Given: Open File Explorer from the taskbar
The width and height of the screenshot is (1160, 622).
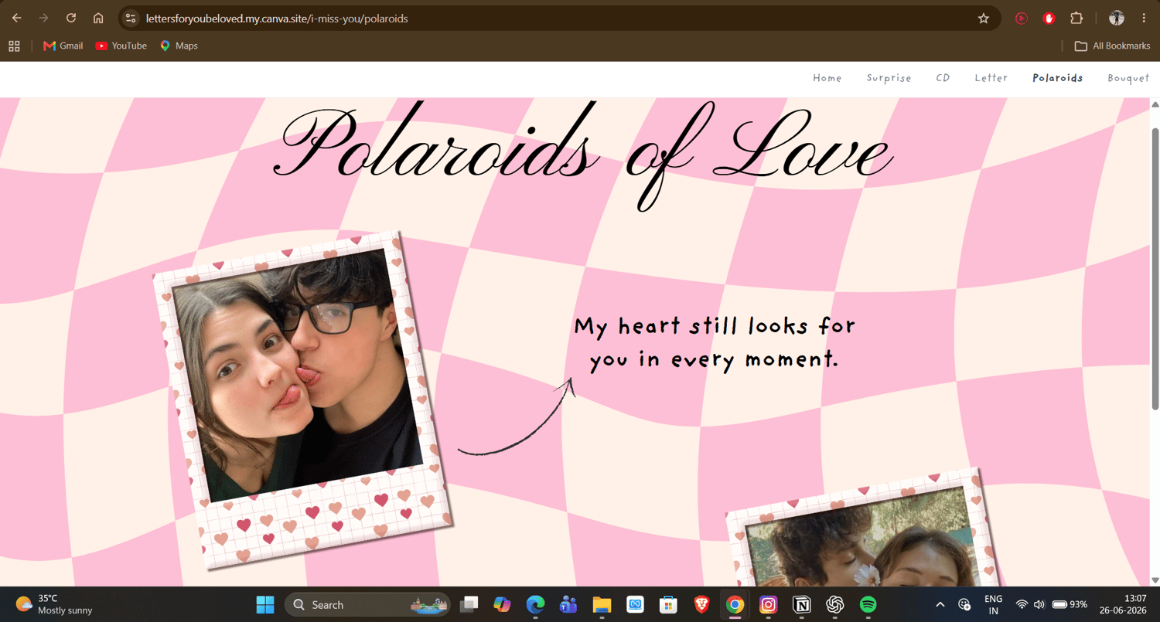Looking at the screenshot, I should coord(602,604).
